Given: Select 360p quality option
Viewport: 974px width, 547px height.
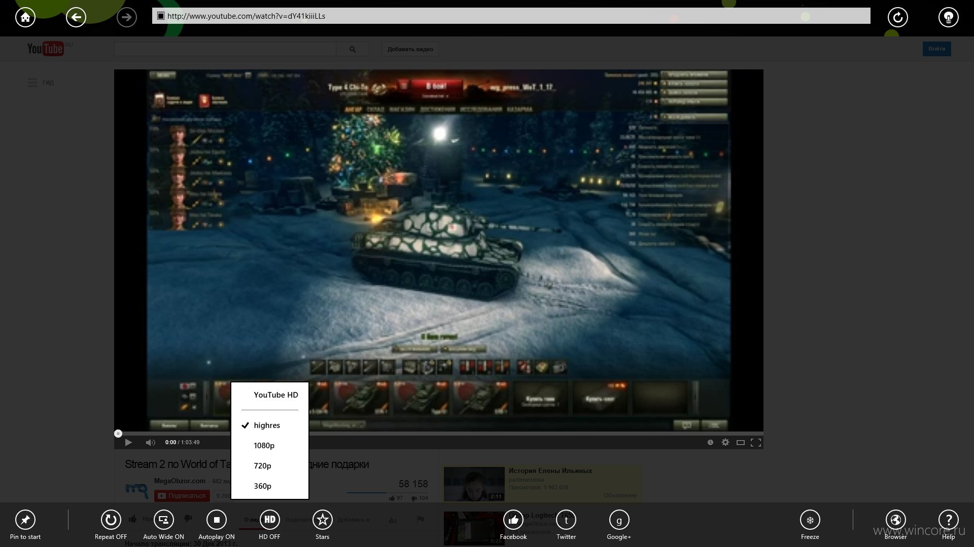Looking at the screenshot, I should 270,486.
